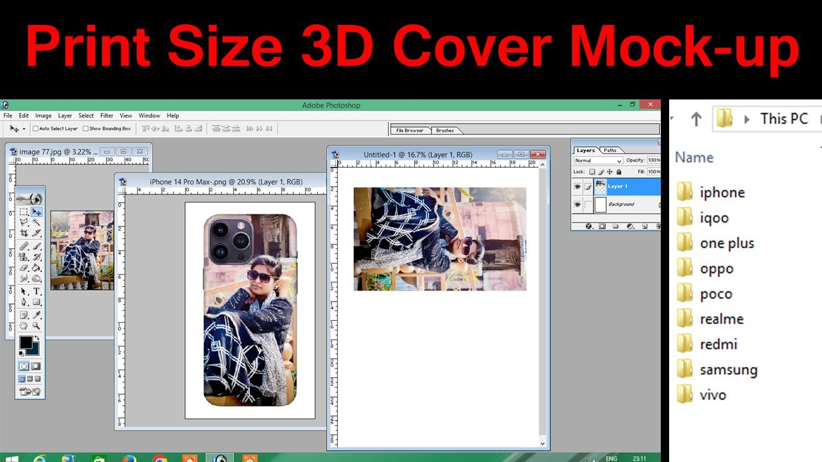Viewport: 822px width, 462px height.
Task: Select the Crop tool
Action: (24, 233)
